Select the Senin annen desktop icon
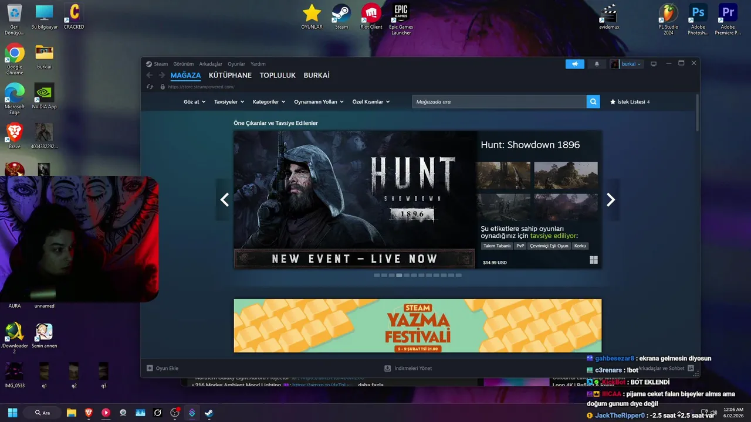This screenshot has height=422, width=751. pyautogui.click(x=44, y=336)
